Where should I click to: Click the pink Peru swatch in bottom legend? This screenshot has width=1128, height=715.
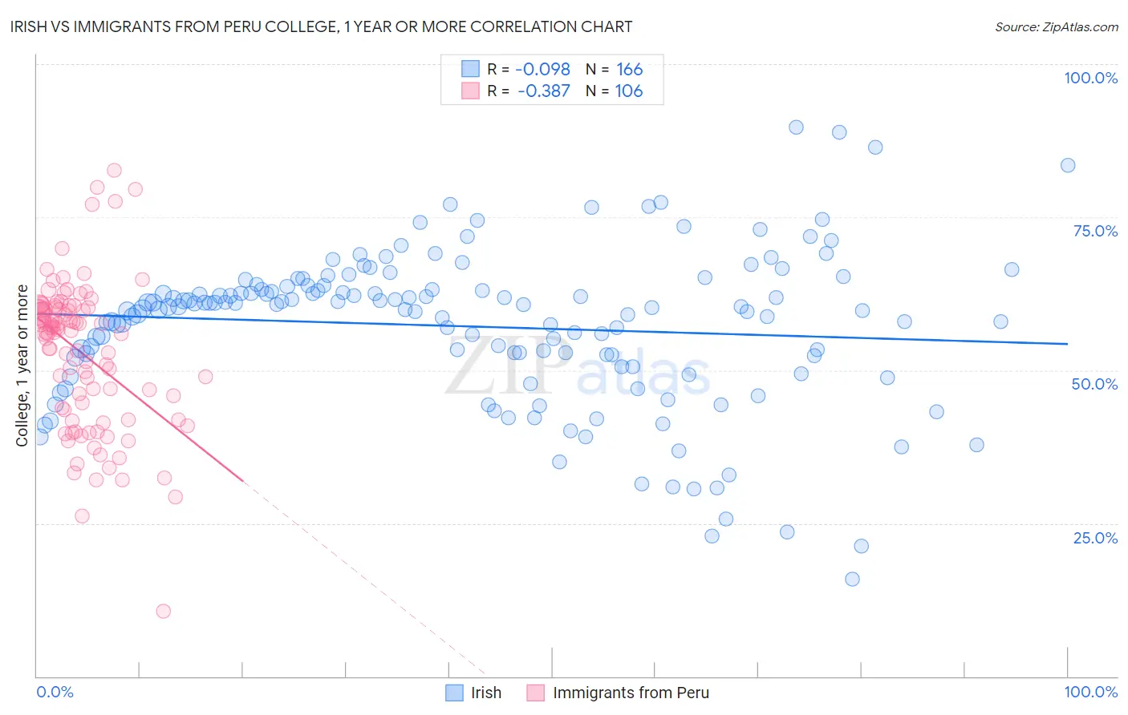[x=536, y=693]
